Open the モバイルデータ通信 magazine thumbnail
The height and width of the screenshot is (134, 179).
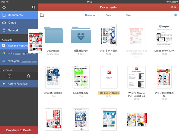coord(81,119)
